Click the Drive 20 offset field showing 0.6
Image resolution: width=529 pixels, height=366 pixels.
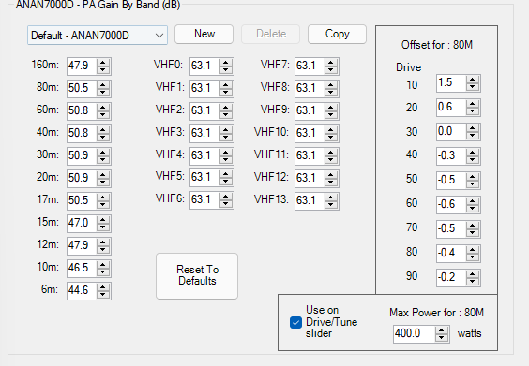451,108
